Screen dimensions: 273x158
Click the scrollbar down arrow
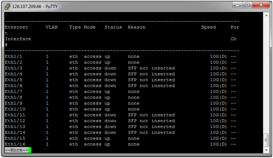tap(266, 150)
